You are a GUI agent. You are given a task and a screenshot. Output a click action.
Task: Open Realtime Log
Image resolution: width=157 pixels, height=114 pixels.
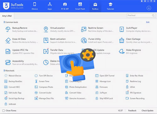point(133,81)
